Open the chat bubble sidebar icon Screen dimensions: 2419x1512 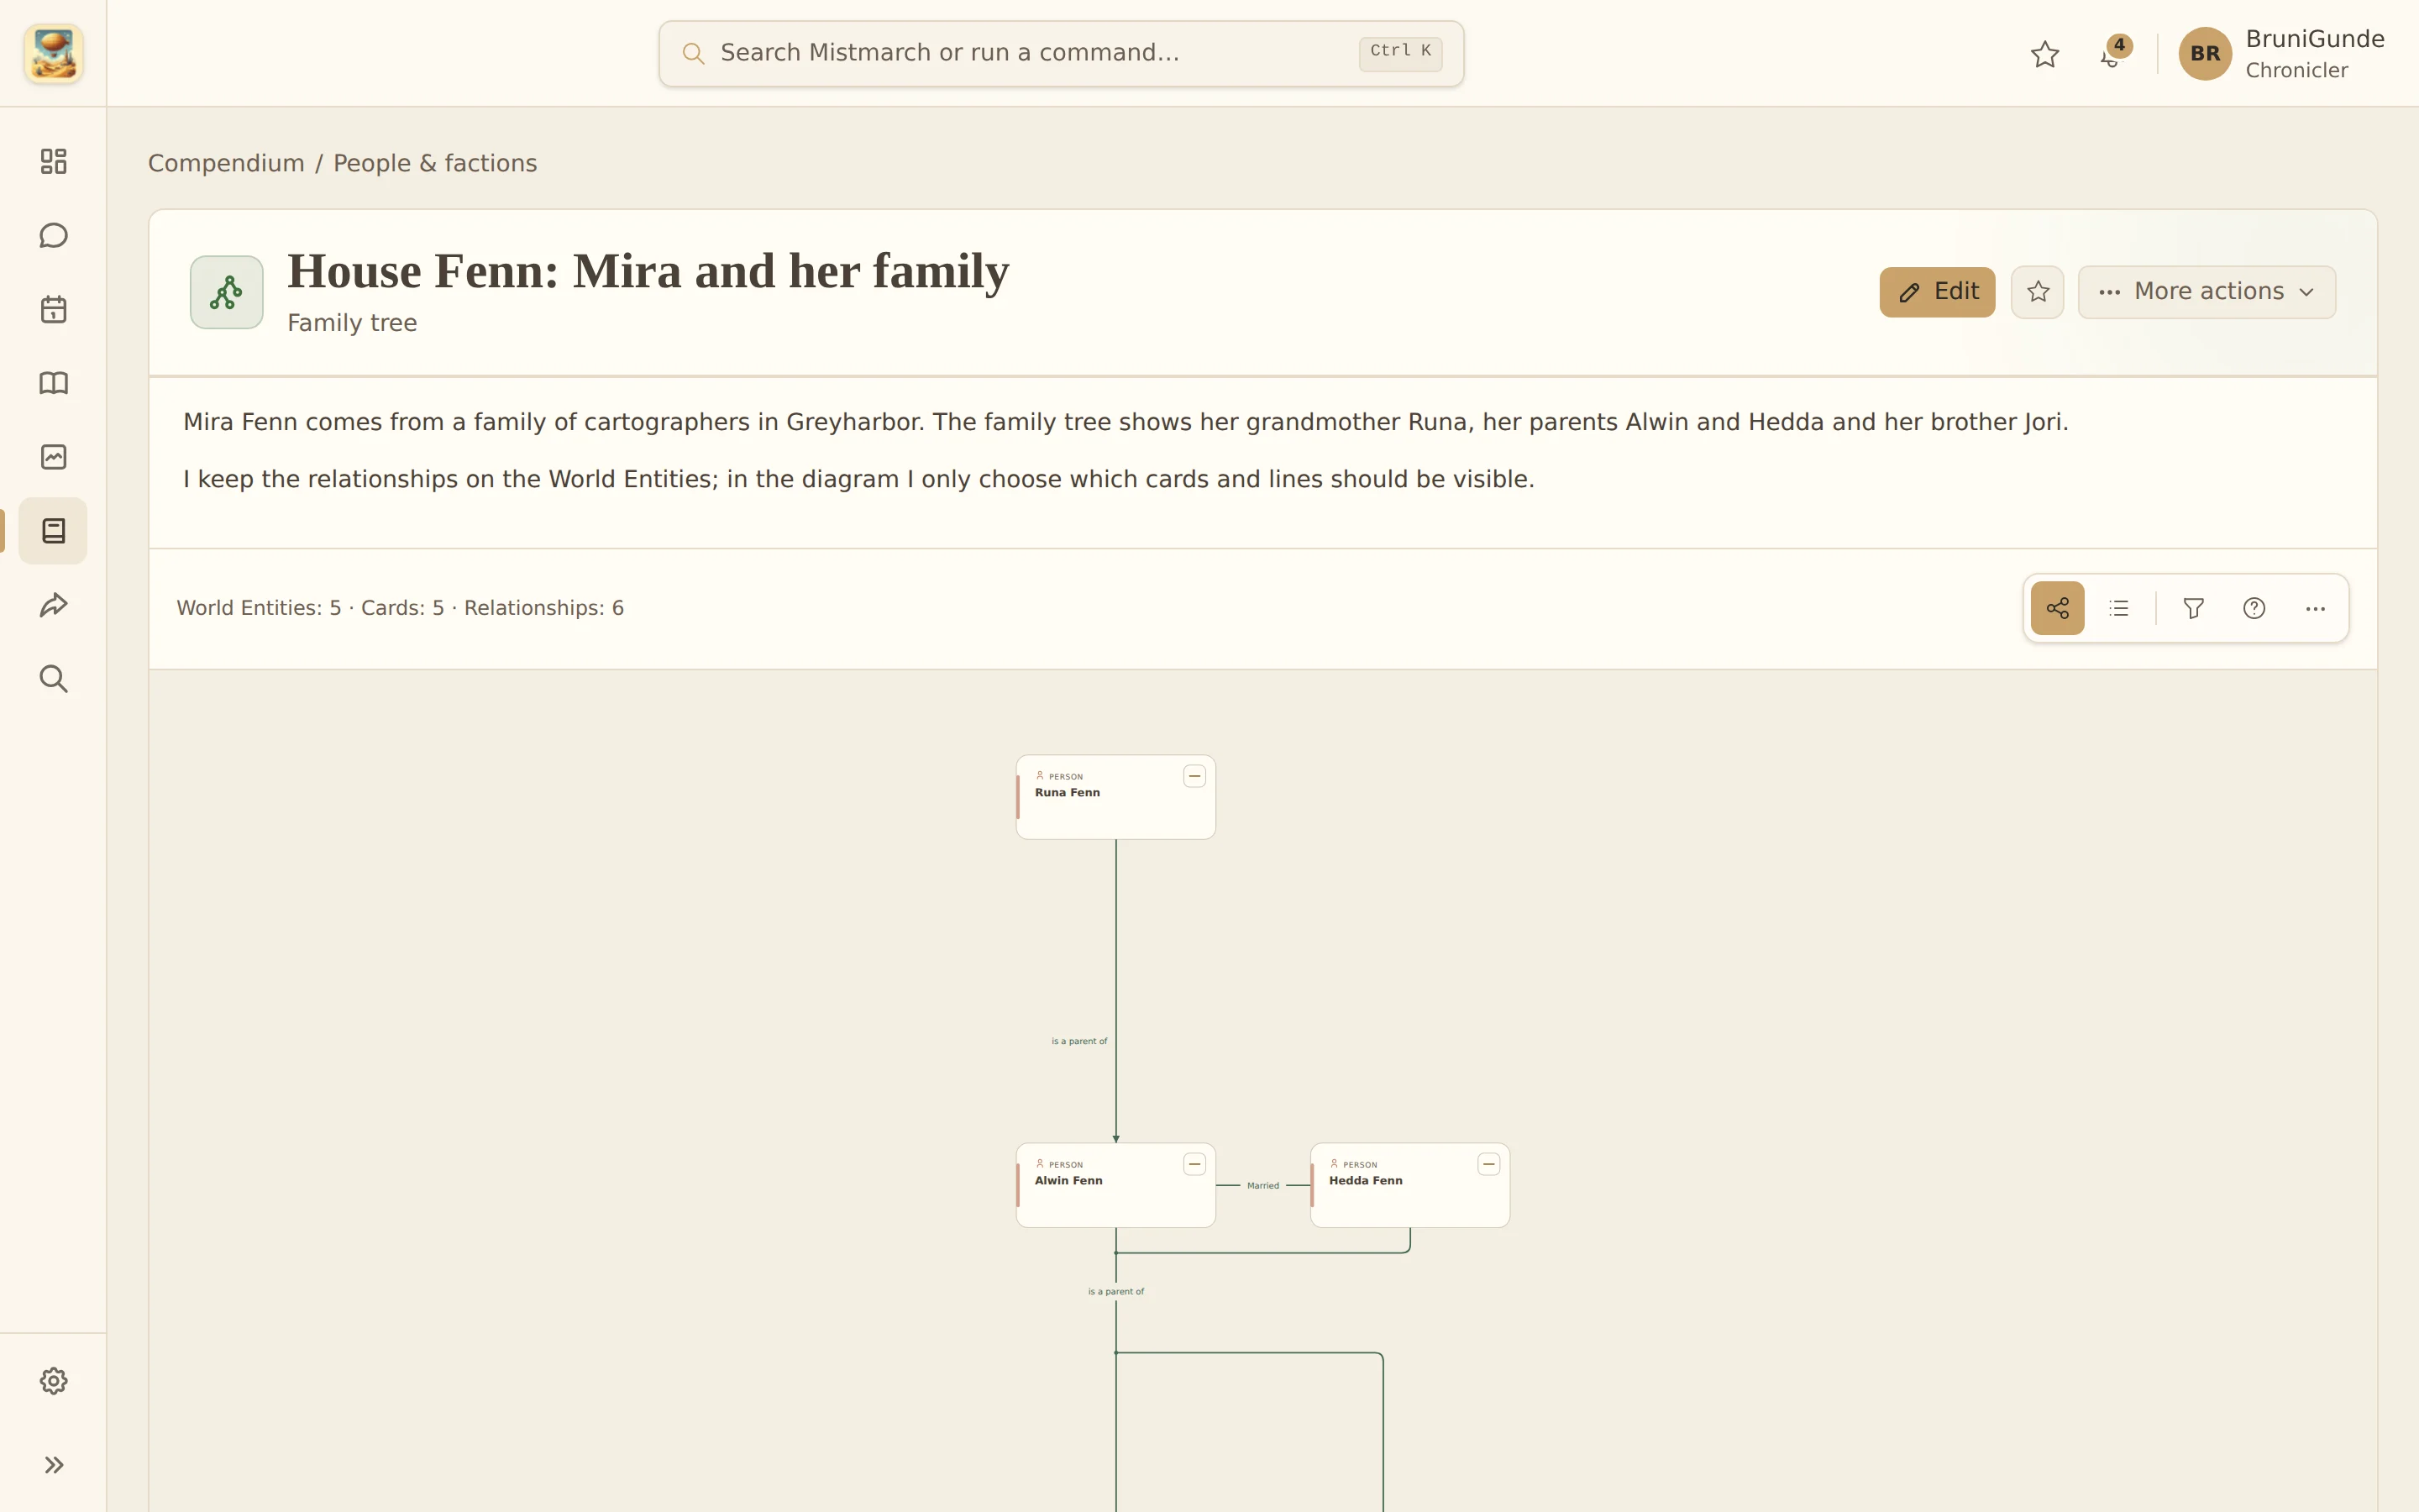(x=53, y=235)
